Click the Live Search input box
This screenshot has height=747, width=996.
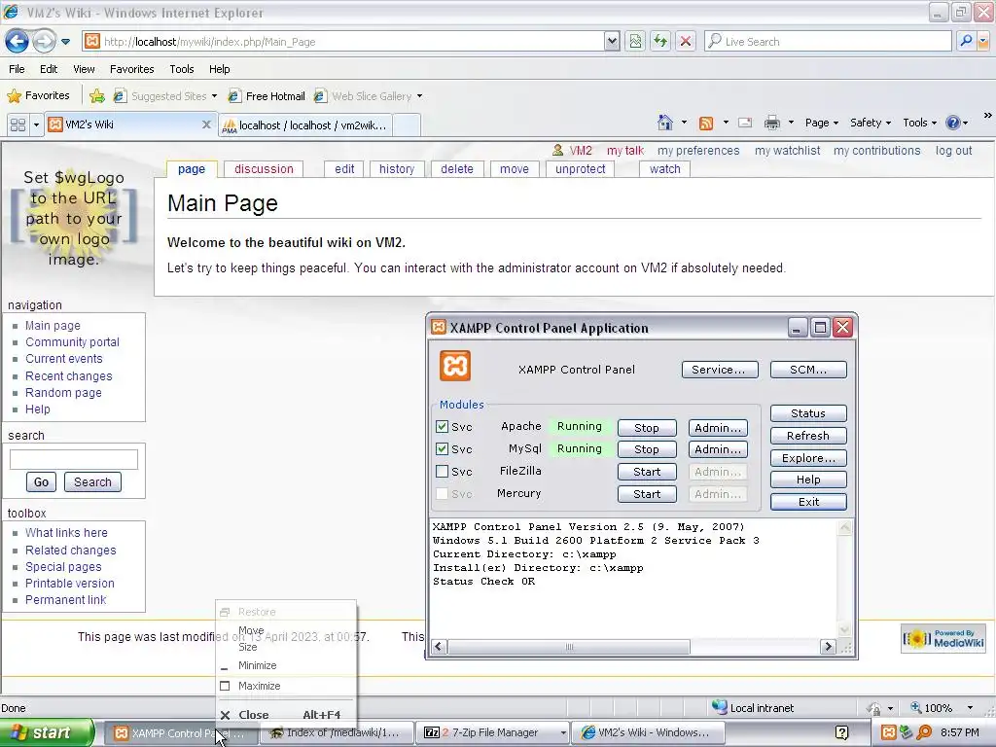click(828, 41)
